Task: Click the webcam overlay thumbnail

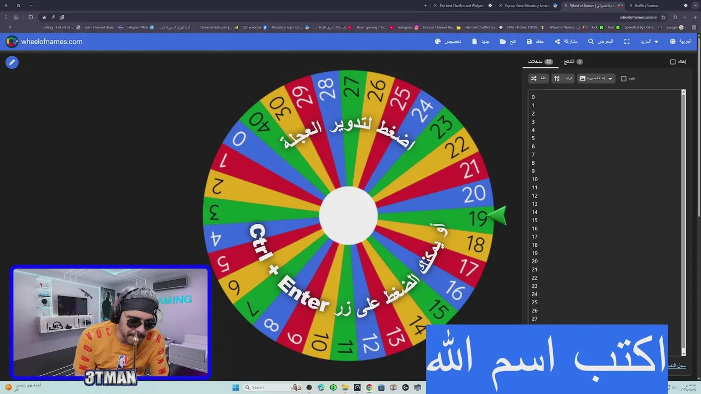Action: tap(110, 323)
